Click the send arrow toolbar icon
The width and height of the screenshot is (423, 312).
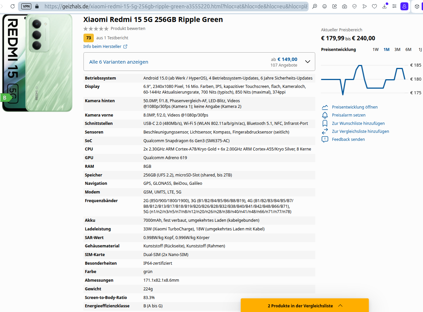(x=364, y=6)
